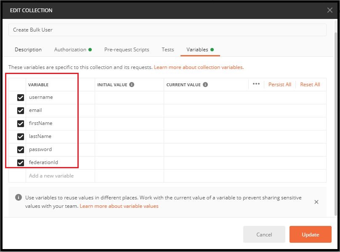Click the INITIAL VALUE column header
Viewport: 340px width, 252px height.
112,85
